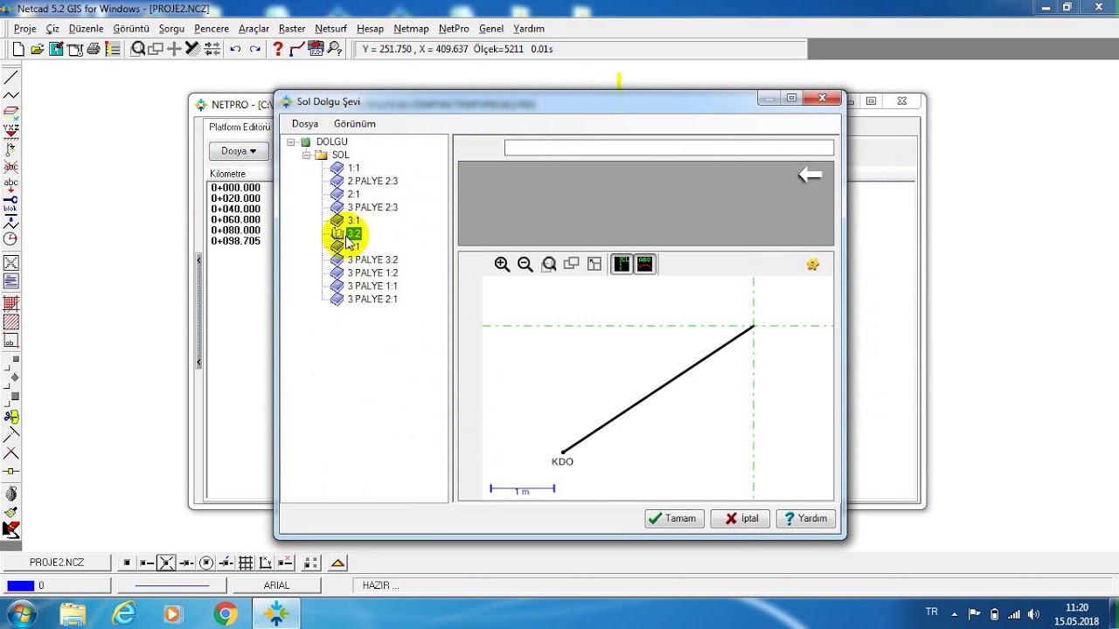Click the blue layer color swatch
The image size is (1119, 629).
(x=21, y=585)
